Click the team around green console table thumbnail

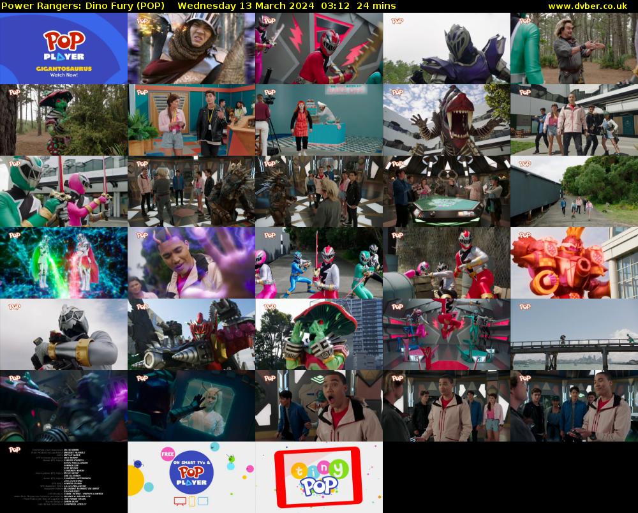click(447, 191)
